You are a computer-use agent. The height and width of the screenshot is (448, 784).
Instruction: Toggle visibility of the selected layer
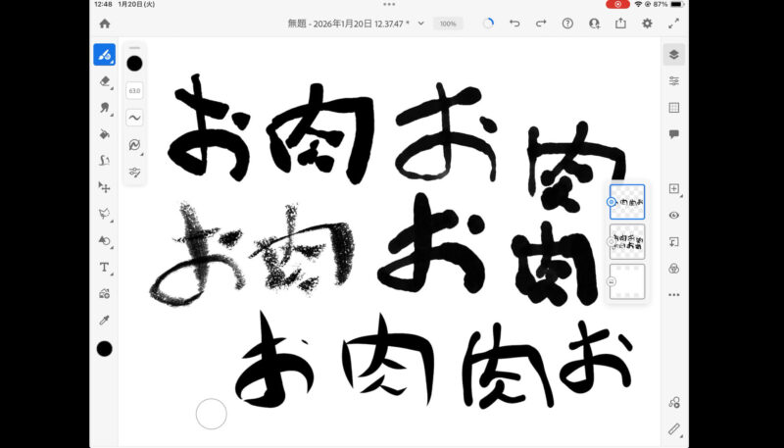click(x=674, y=215)
